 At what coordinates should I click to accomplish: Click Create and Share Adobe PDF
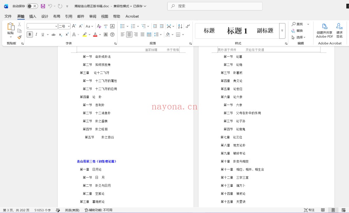(324, 31)
